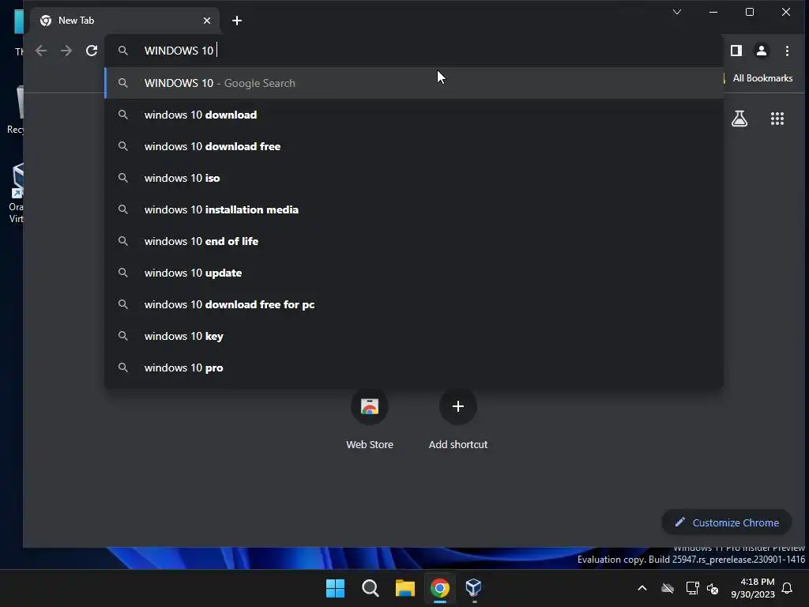Open the notification bell
Image resolution: width=809 pixels, height=607 pixels.
coord(788,588)
